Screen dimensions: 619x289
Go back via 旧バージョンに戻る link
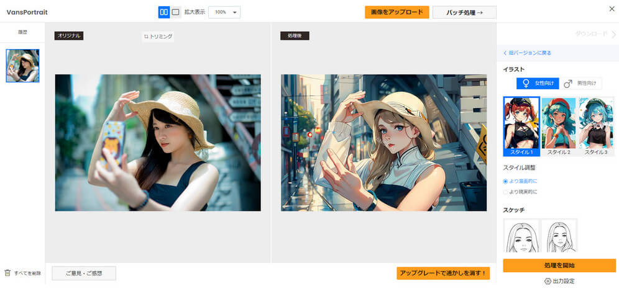pyautogui.click(x=527, y=53)
